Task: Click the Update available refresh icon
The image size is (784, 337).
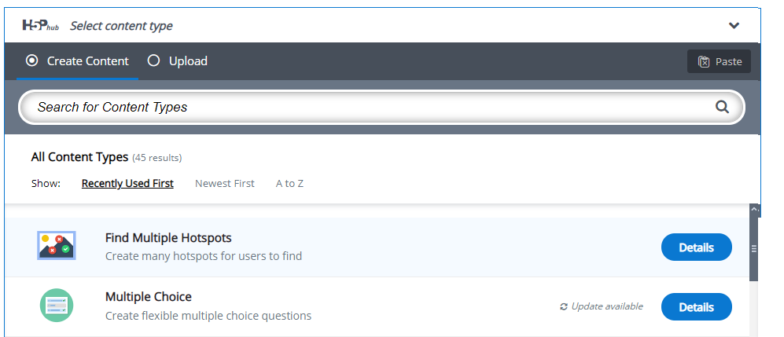Action: click(564, 306)
